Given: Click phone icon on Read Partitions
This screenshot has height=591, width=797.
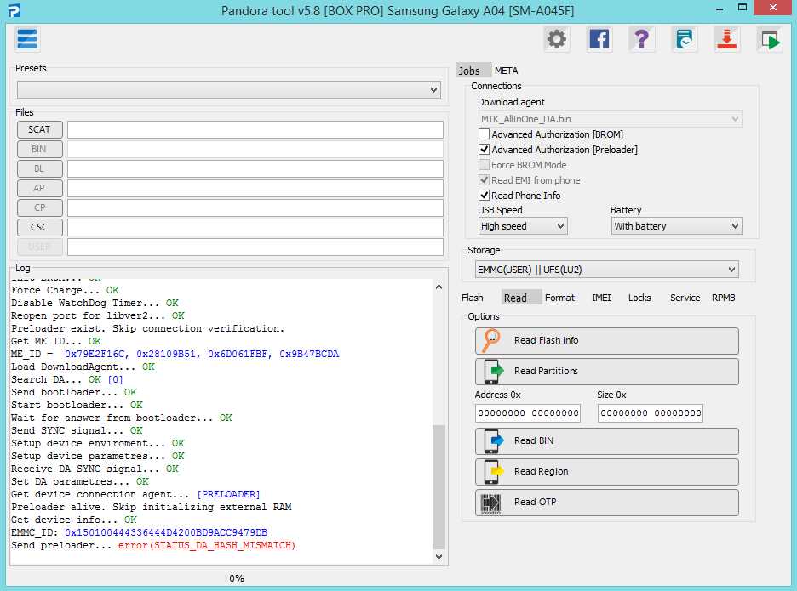Looking at the screenshot, I should coord(492,371).
